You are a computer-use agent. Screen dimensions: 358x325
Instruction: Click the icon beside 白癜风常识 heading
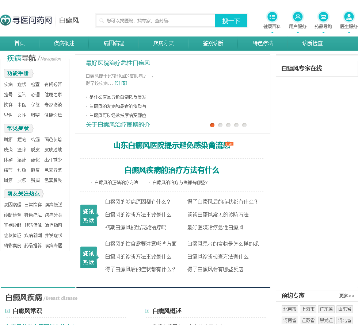click(x=7, y=311)
